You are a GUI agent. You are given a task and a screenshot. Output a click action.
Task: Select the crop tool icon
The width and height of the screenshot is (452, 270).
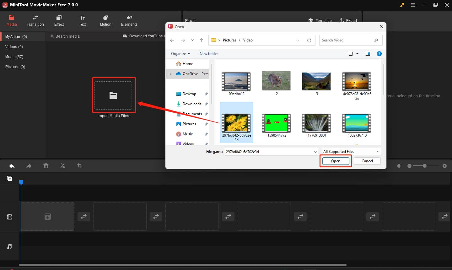80,166
